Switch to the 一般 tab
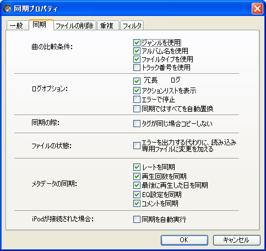This screenshot has width=266, height=251. 18,25
